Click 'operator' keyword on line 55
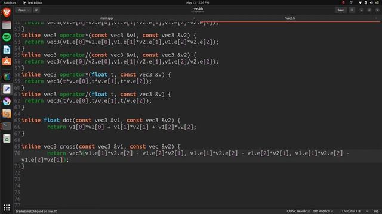This screenshot has width=382, height=214. point(72,55)
